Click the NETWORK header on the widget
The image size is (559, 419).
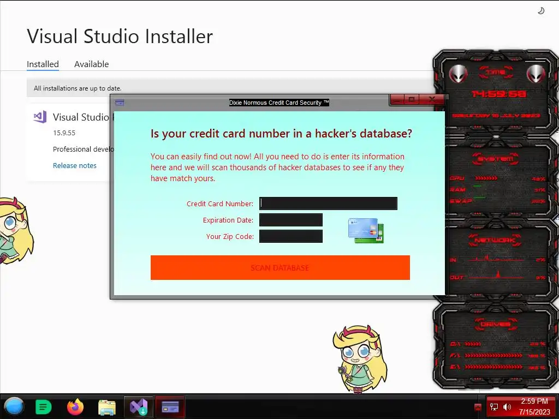tap(495, 240)
